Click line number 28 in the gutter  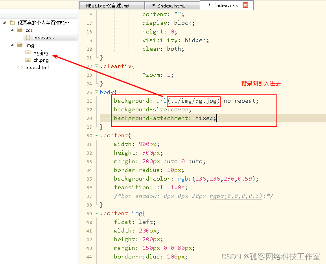pos(89,118)
